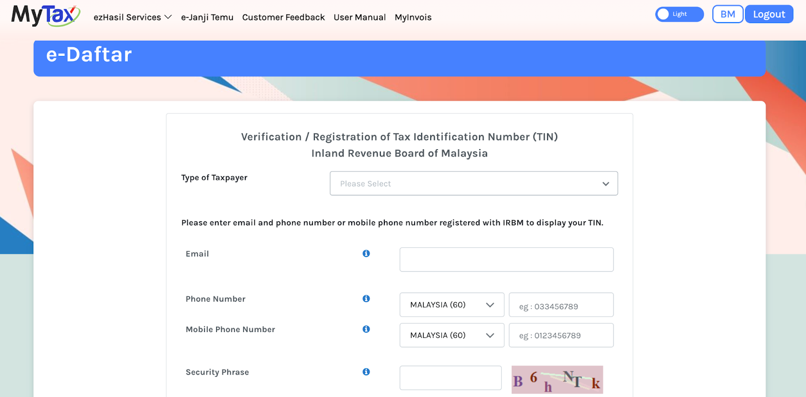
Task: Toggle the Light theme switch
Action: (679, 14)
